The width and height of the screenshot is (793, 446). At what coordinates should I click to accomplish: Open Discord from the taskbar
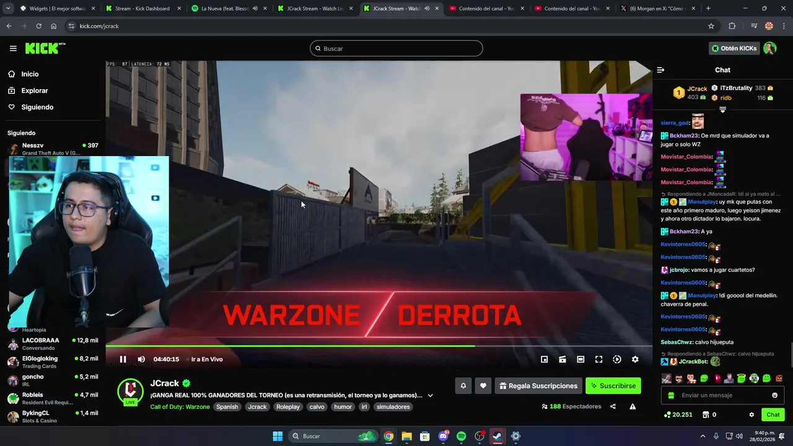(x=443, y=436)
